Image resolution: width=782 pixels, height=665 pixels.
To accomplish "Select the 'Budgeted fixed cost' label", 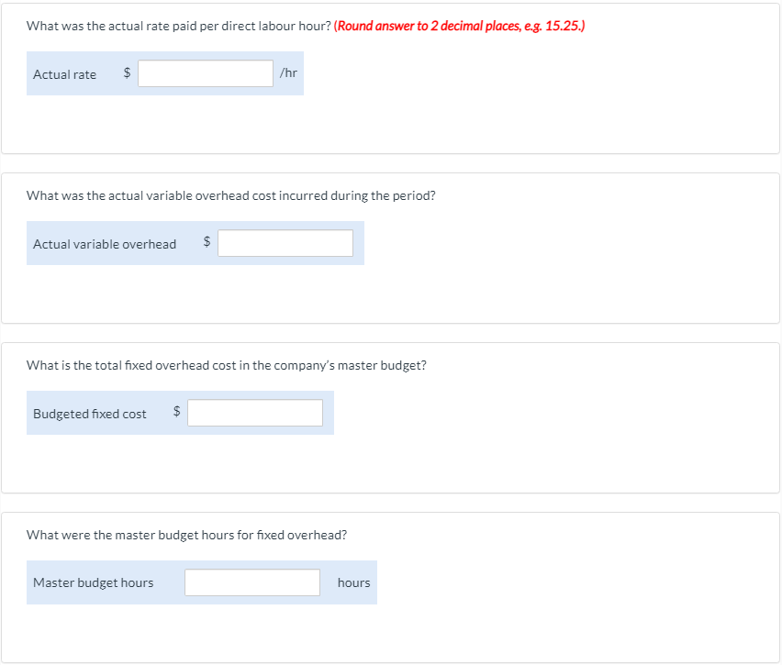I will pyautogui.click(x=90, y=414).
